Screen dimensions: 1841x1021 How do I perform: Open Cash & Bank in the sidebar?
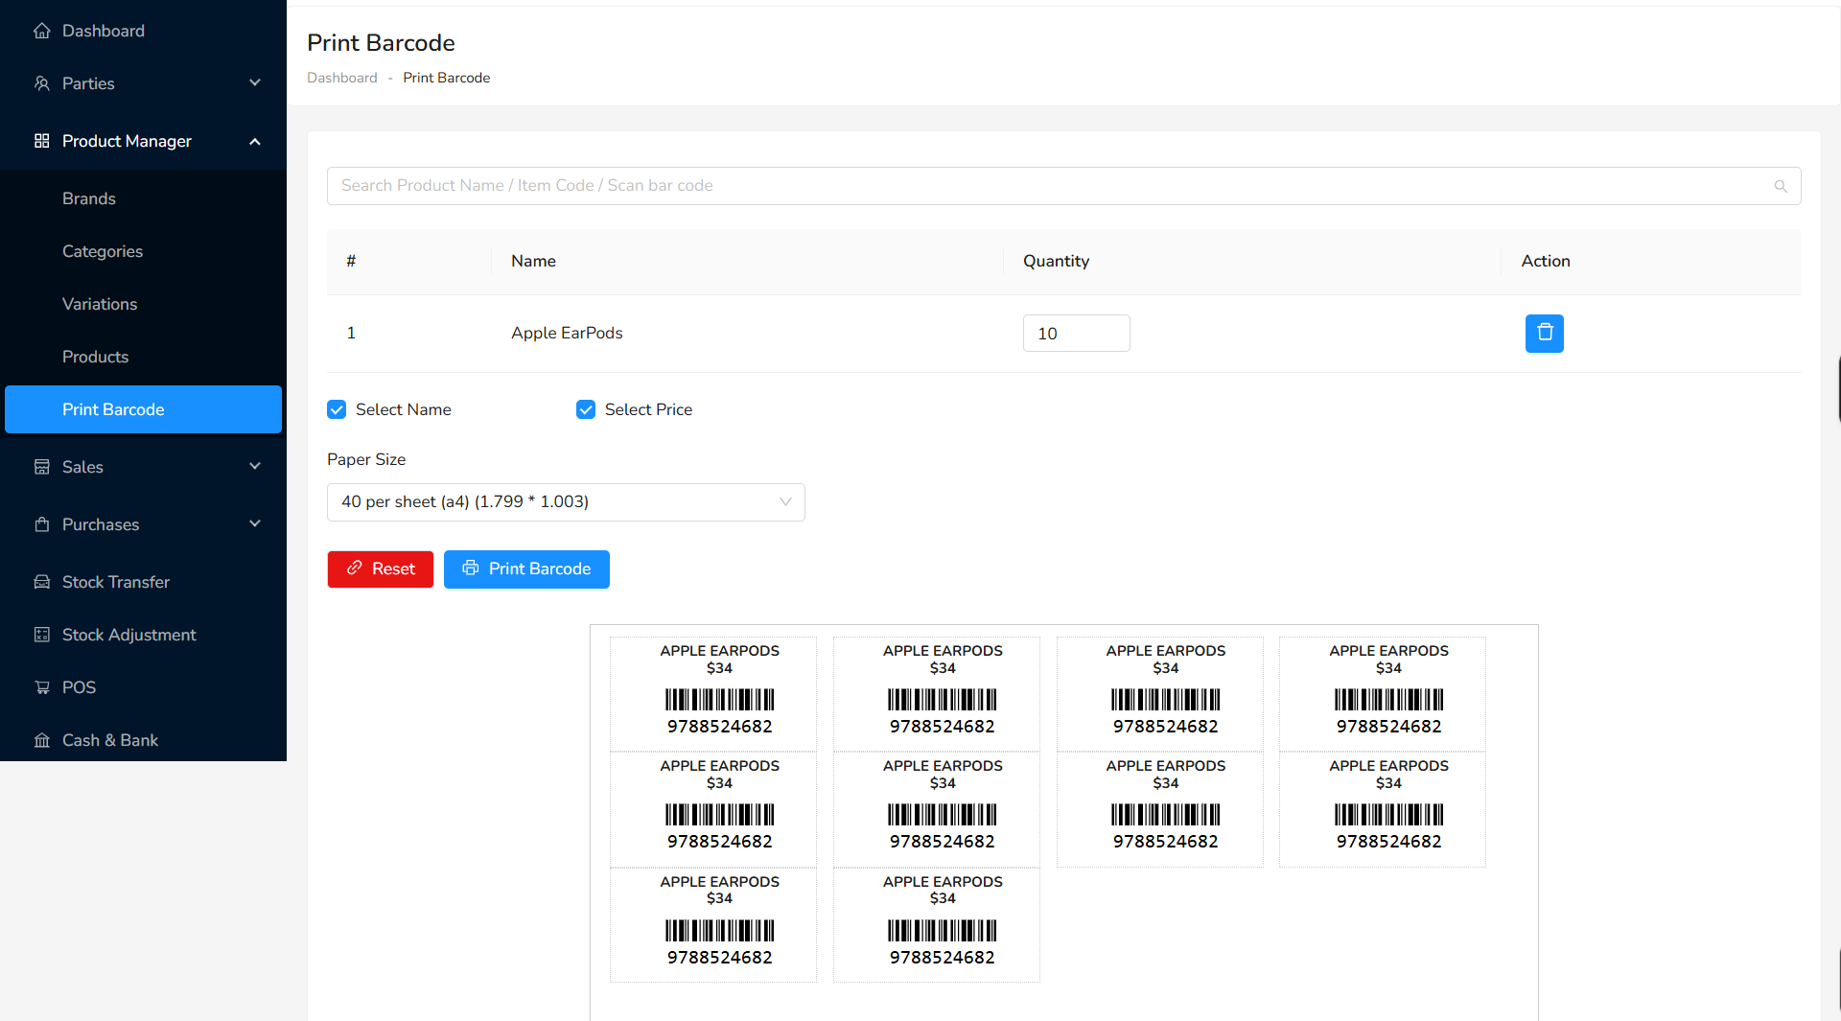coord(144,740)
